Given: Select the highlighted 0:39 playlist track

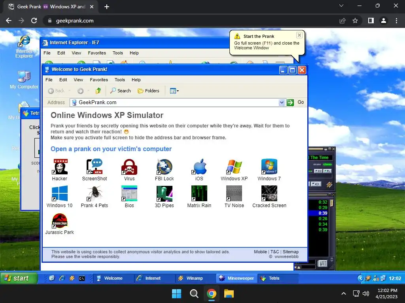Looking at the screenshot, I should (318, 213).
